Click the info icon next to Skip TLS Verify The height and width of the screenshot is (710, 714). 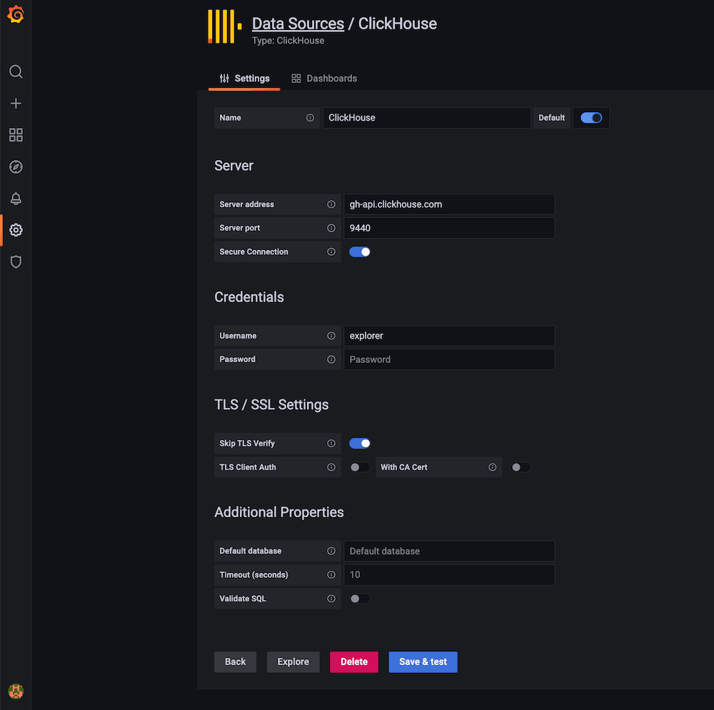(331, 444)
